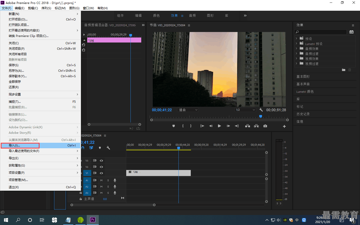Click the effects search field
This screenshot has height=225, width=360.
(x=320, y=32)
